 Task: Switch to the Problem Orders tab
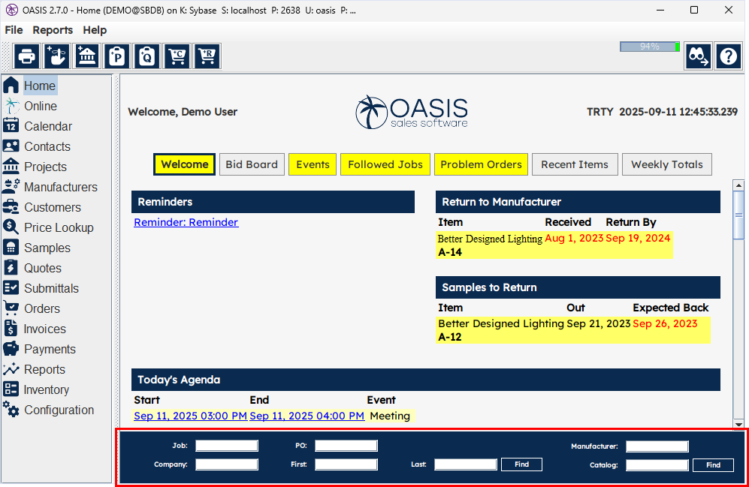pyautogui.click(x=481, y=164)
